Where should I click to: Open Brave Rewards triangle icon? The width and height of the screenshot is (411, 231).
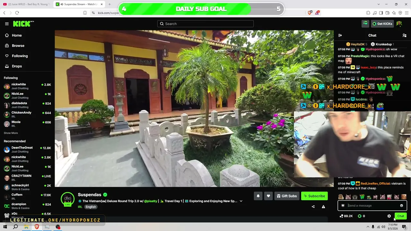click(317, 13)
